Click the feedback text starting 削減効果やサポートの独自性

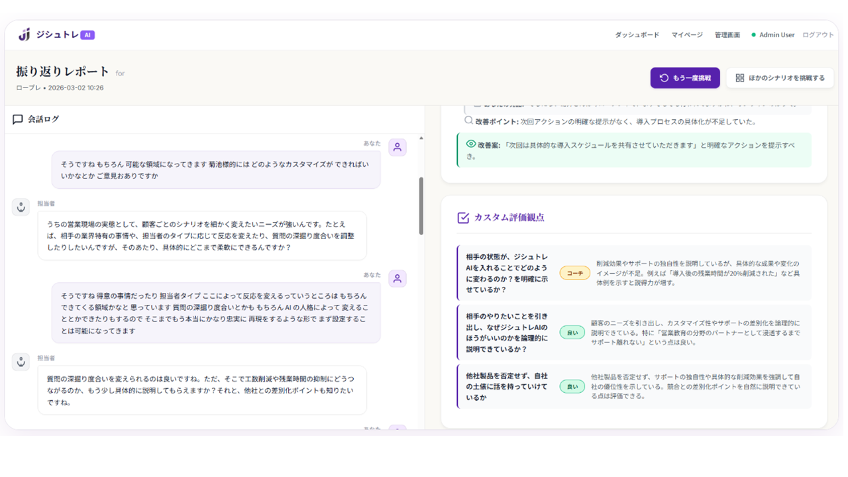click(x=698, y=273)
